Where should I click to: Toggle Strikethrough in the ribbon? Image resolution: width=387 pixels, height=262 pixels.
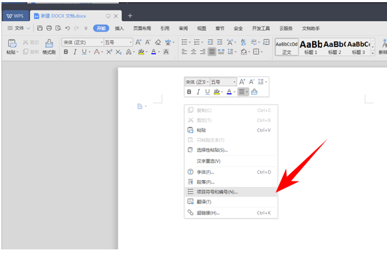97,52
